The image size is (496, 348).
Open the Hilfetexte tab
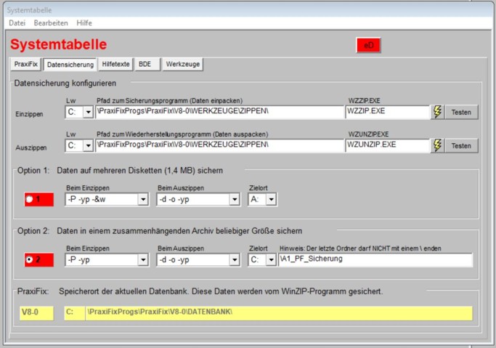click(116, 64)
